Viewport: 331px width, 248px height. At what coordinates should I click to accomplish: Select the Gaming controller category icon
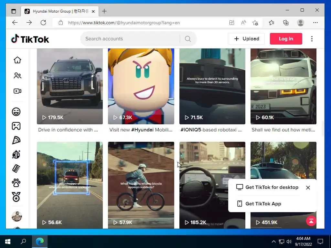click(x=16, y=126)
